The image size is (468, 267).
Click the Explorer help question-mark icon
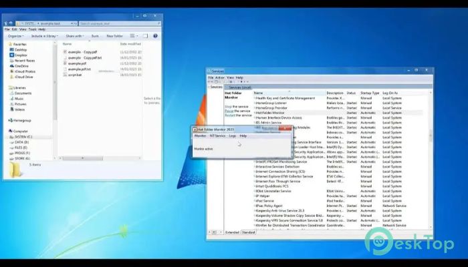[x=155, y=36]
